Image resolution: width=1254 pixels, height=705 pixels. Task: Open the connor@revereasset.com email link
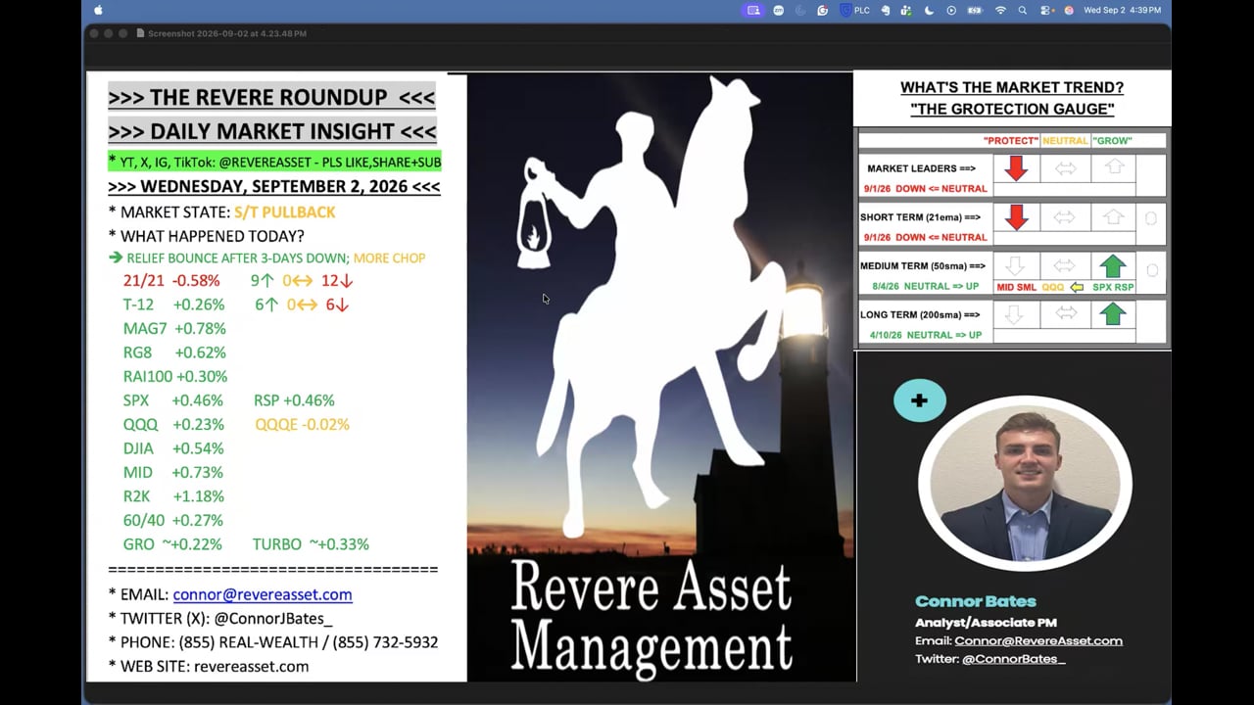click(263, 594)
